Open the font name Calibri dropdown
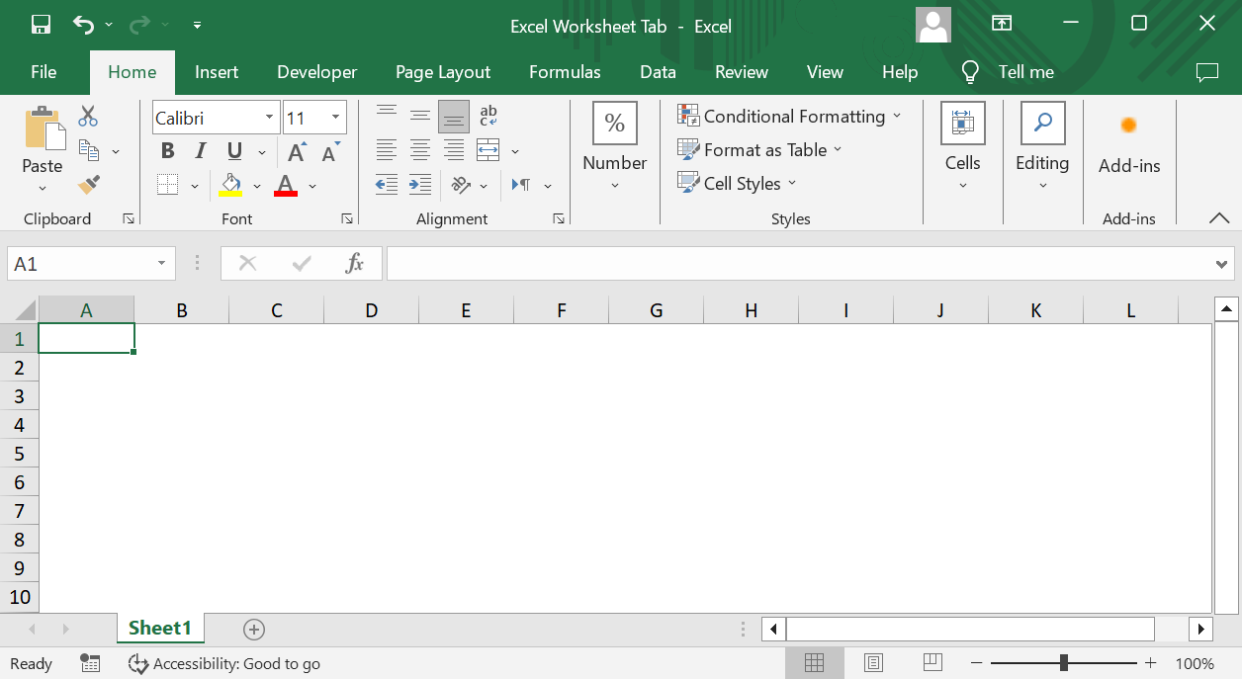 pos(268,118)
